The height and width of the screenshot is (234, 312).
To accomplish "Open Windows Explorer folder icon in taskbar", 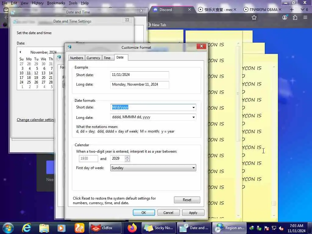I will pyautogui.click(x=44, y=228).
